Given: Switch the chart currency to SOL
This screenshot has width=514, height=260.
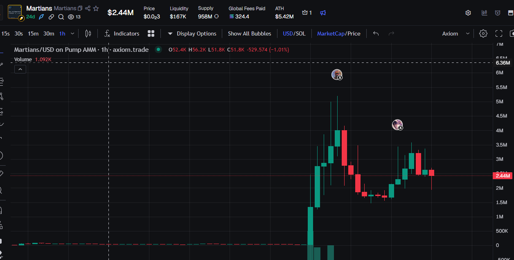Looking at the screenshot, I should [x=301, y=33].
